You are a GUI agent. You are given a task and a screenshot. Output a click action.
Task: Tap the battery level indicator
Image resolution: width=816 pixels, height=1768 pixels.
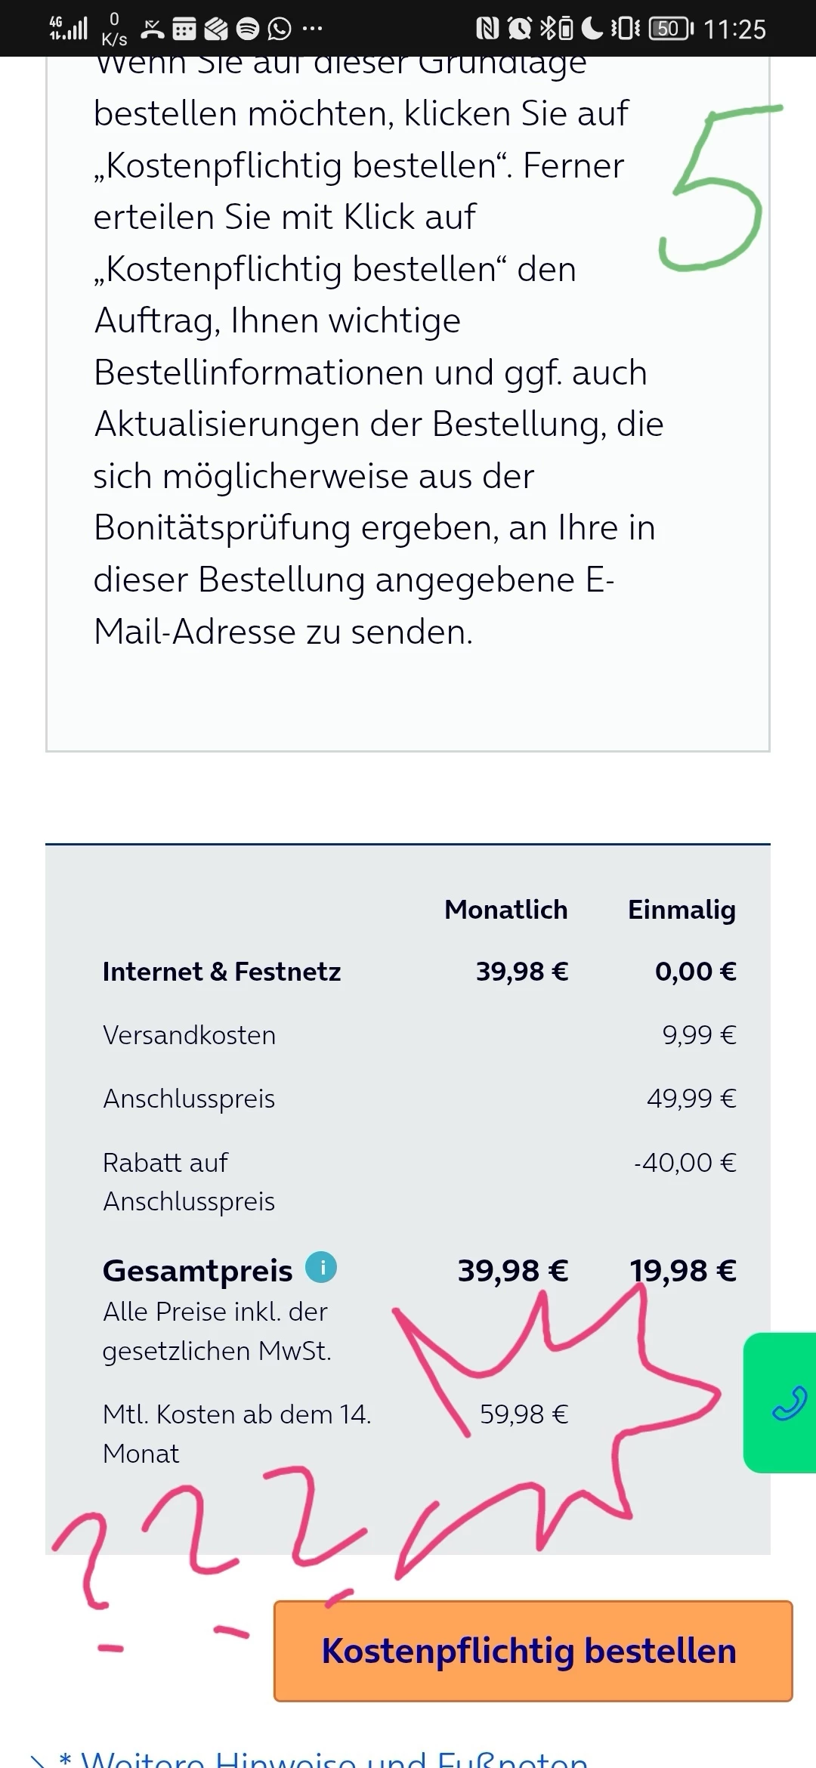click(670, 29)
